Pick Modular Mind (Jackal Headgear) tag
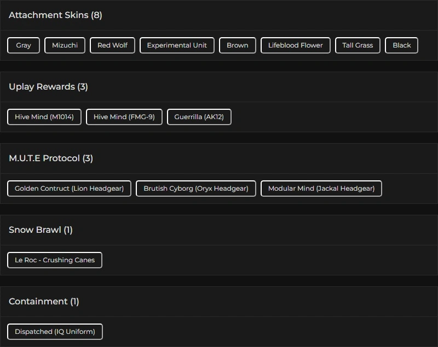 click(x=321, y=189)
